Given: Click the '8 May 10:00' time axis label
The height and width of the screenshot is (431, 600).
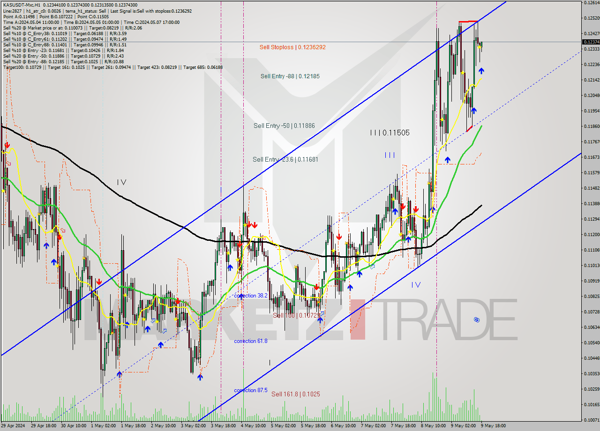Looking at the screenshot, I should point(433,426).
